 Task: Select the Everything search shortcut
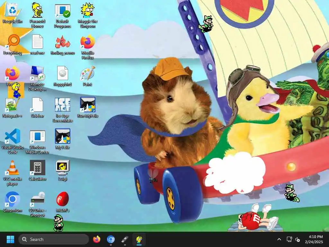click(x=13, y=44)
